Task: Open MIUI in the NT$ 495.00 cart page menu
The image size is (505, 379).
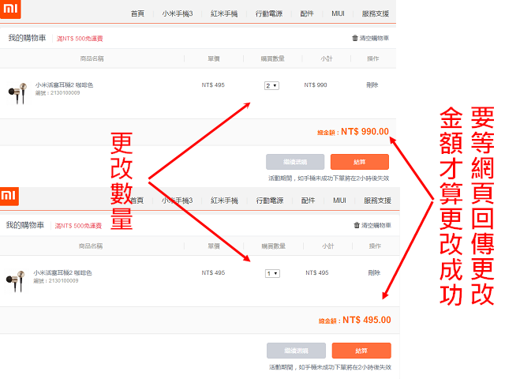Action: click(339, 201)
